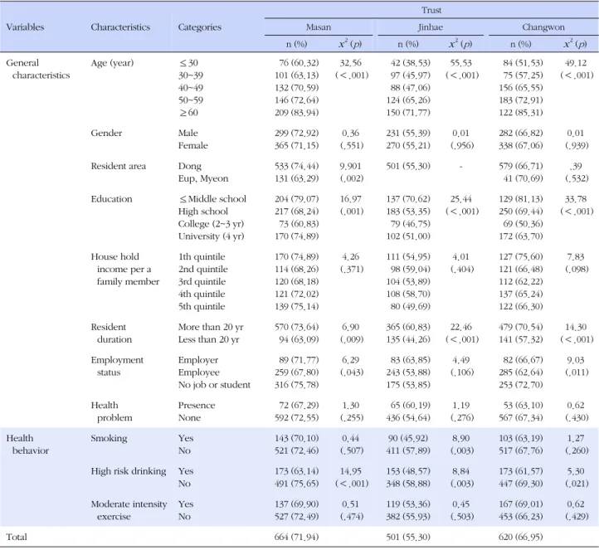Select the Masan chi-square value '32.56'
The image size is (599, 550).
(x=350, y=63)
